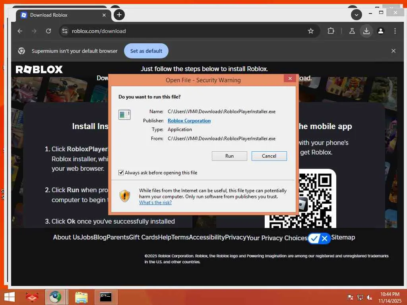This screenshot has width=407, height=305.
Task: Open a new tab with plus button
Action: (x=119, y=15)
